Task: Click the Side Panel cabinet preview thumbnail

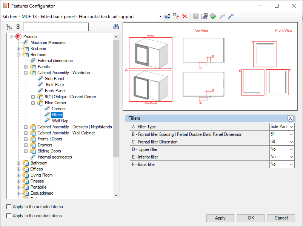Action: click(151, 86)
